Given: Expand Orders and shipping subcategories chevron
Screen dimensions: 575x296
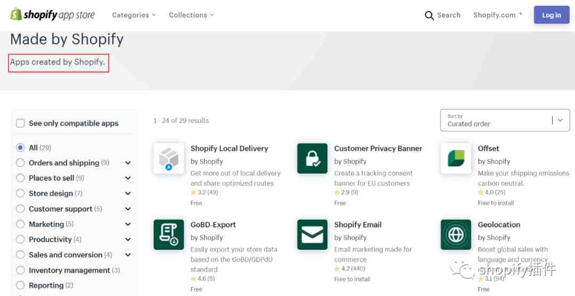Looking at the screenshot, I should [128, 163].
